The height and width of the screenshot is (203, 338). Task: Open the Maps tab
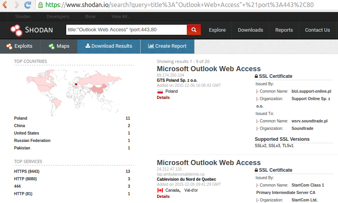(x=59, y=46)
